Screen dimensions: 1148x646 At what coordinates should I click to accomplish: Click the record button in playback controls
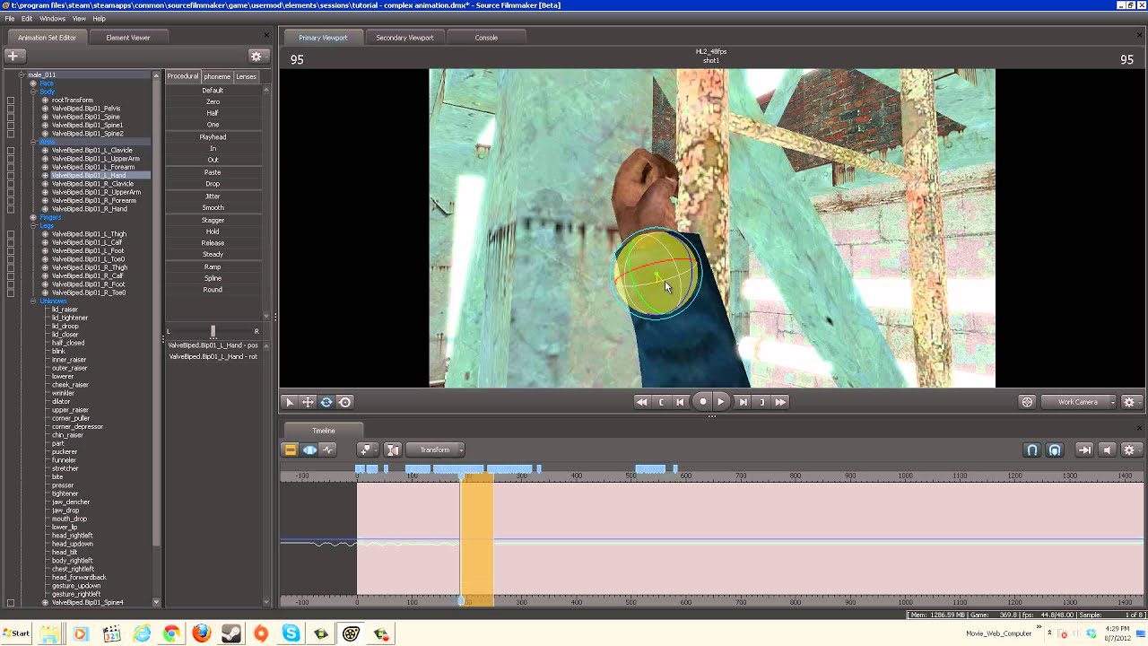point(702,402)
